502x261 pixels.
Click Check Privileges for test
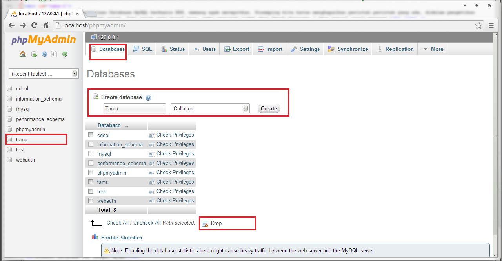coord(175,191)
